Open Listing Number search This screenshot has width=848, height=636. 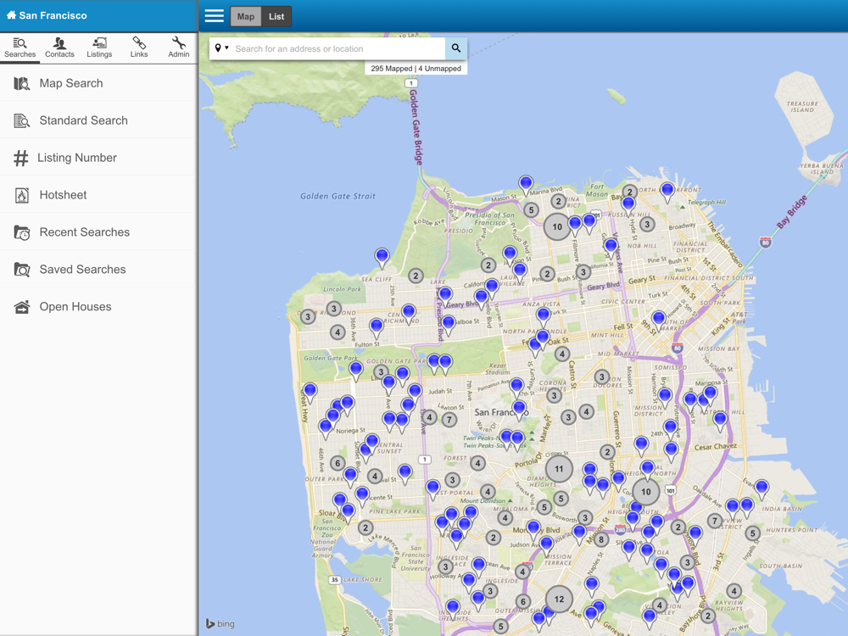[76, 158]
